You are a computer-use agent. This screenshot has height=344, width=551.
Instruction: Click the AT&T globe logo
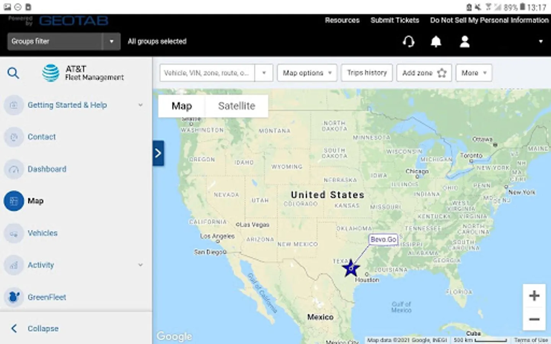51,73
